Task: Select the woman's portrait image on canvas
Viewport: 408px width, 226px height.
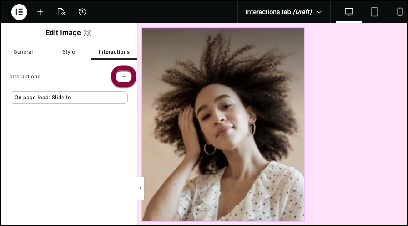Action: coord(223,124)
